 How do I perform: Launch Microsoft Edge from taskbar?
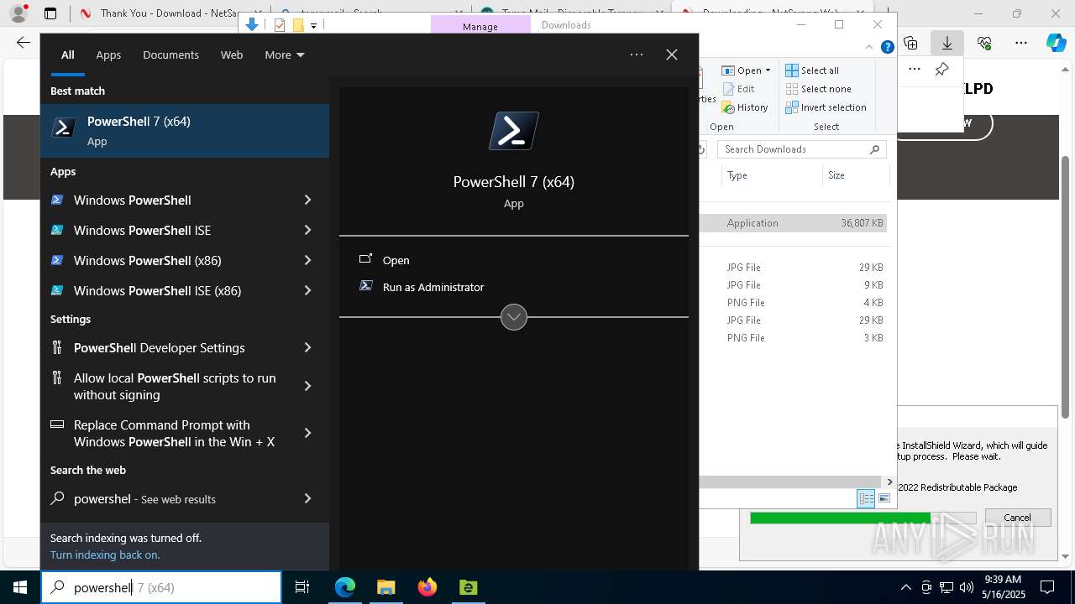click(x=345, y=587)
